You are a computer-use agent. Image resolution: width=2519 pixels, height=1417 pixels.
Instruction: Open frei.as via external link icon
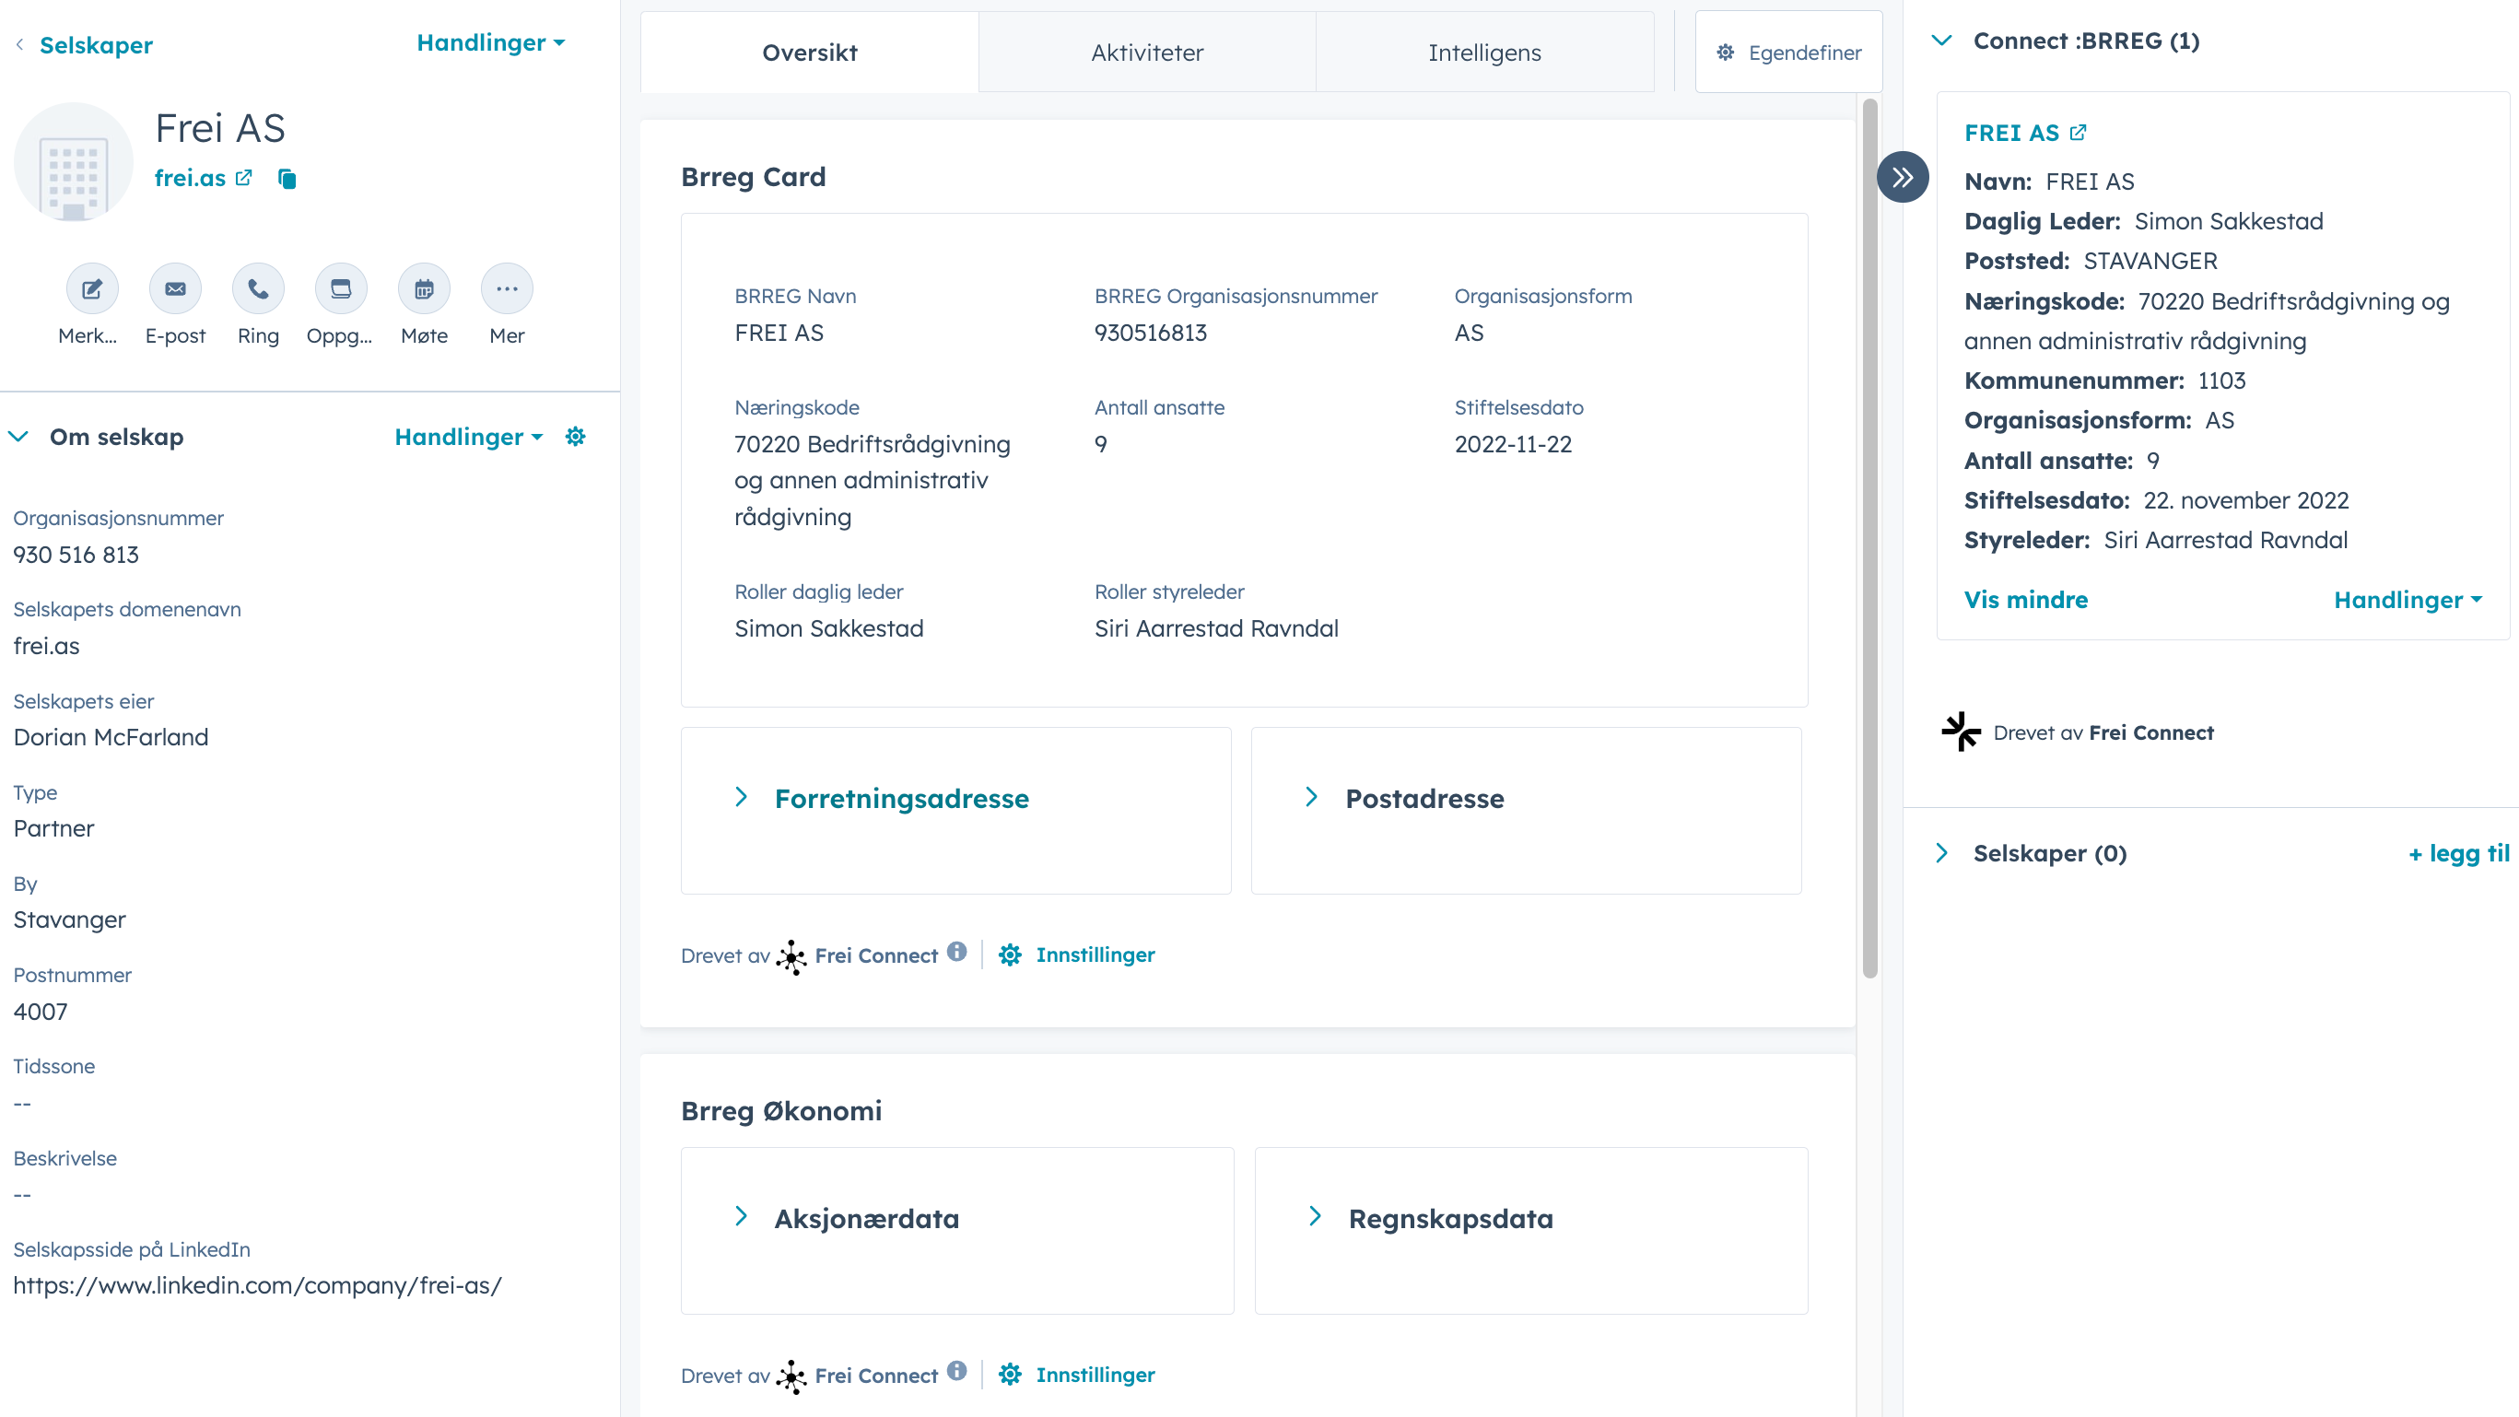[x=244, y=177]
